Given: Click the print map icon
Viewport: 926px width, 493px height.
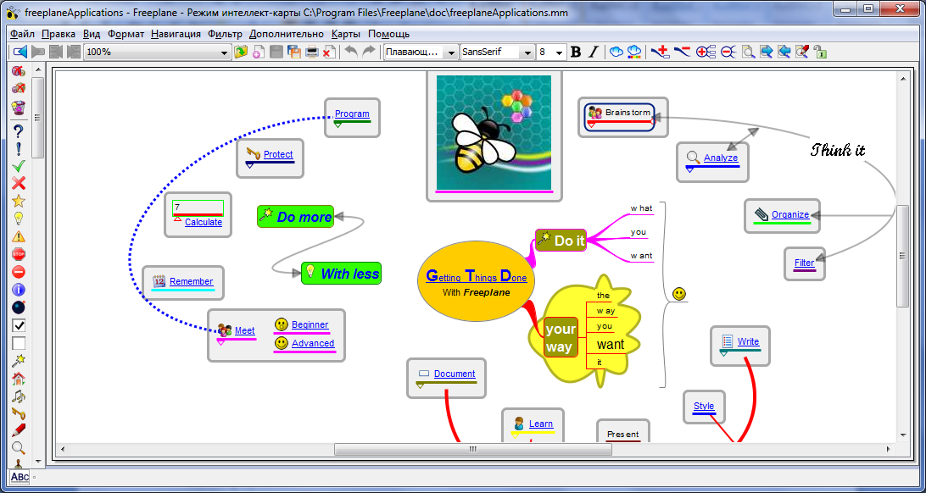Looking at the screenshot, I should pos(312,52).
